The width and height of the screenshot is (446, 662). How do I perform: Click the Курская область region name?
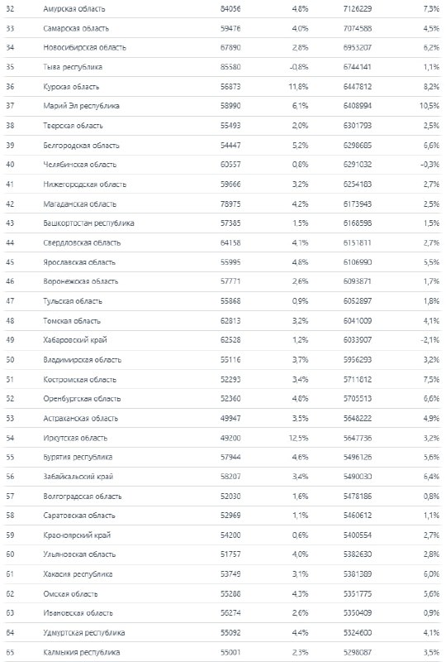(x=71, y=87)
